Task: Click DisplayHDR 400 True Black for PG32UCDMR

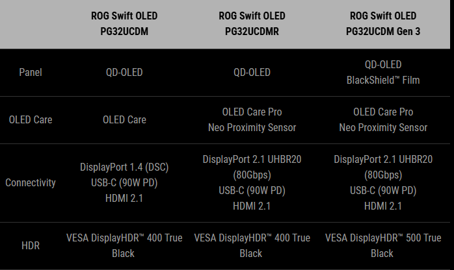Action: click(252, 245)
